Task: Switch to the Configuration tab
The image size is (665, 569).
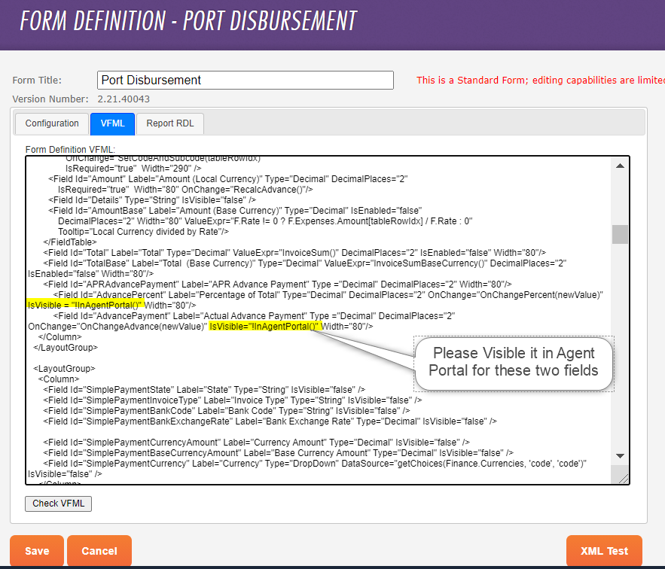Action: [50, 123]
